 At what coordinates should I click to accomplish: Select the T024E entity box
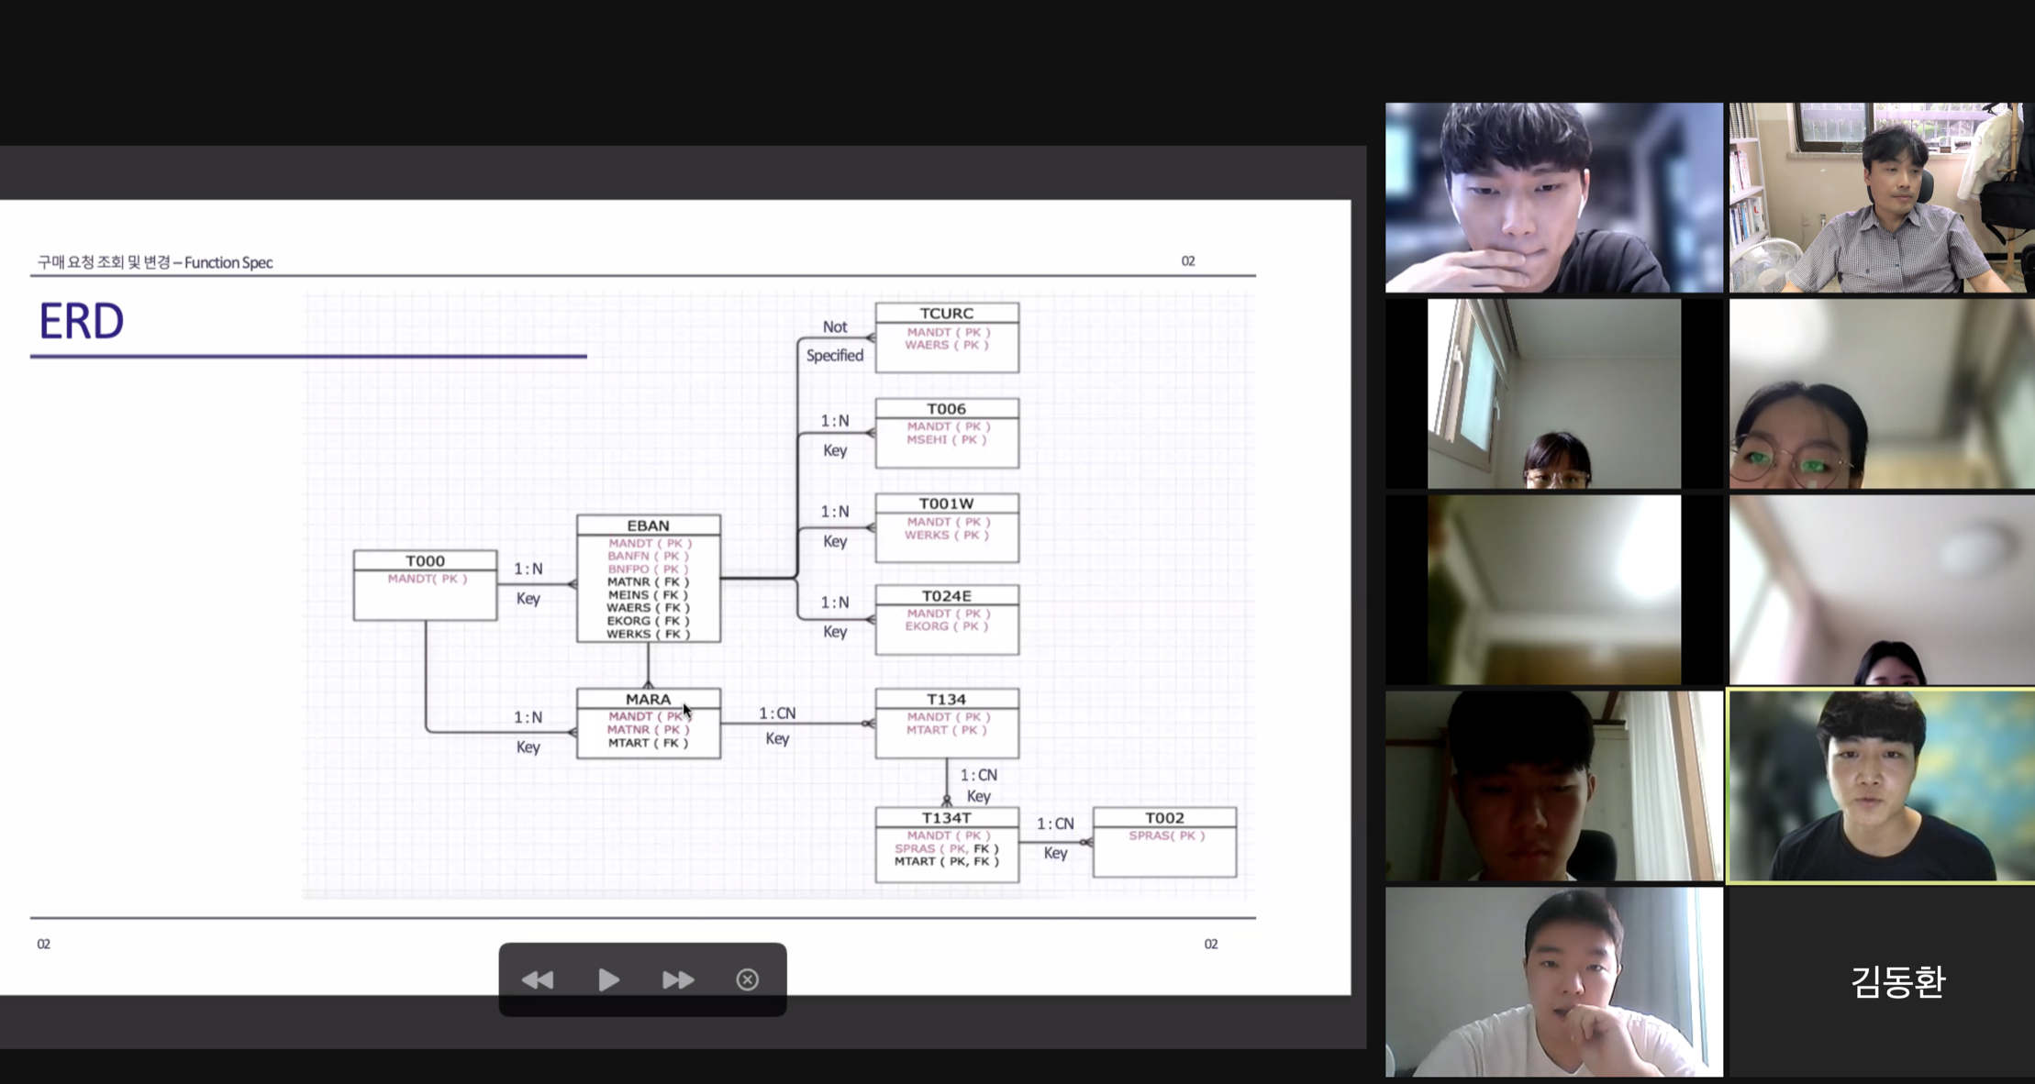point(946,619)
